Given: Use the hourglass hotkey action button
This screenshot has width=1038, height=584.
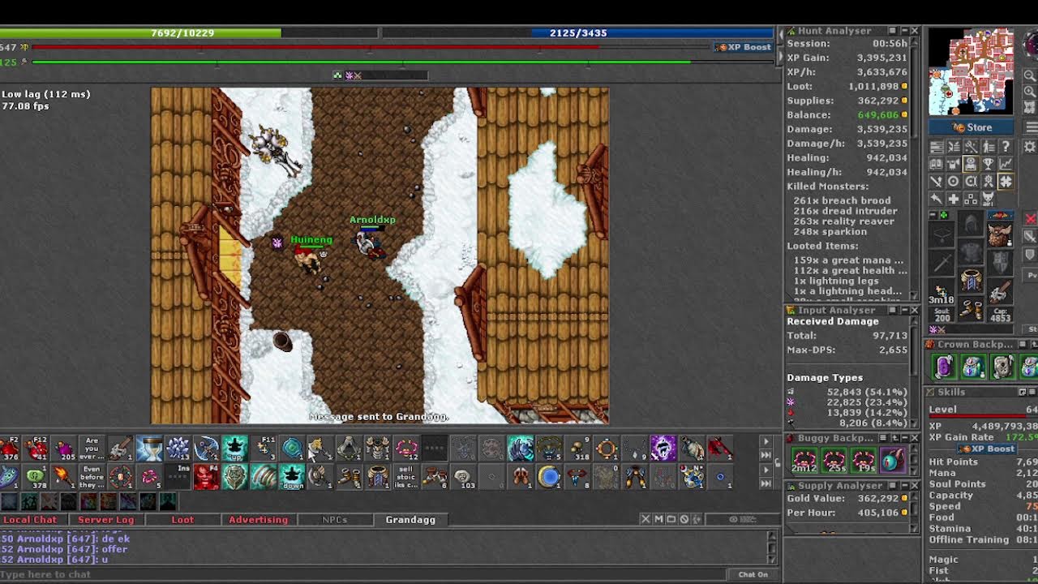Looking at the screenshot, I should pyautogui.click(x=149, y=449).
